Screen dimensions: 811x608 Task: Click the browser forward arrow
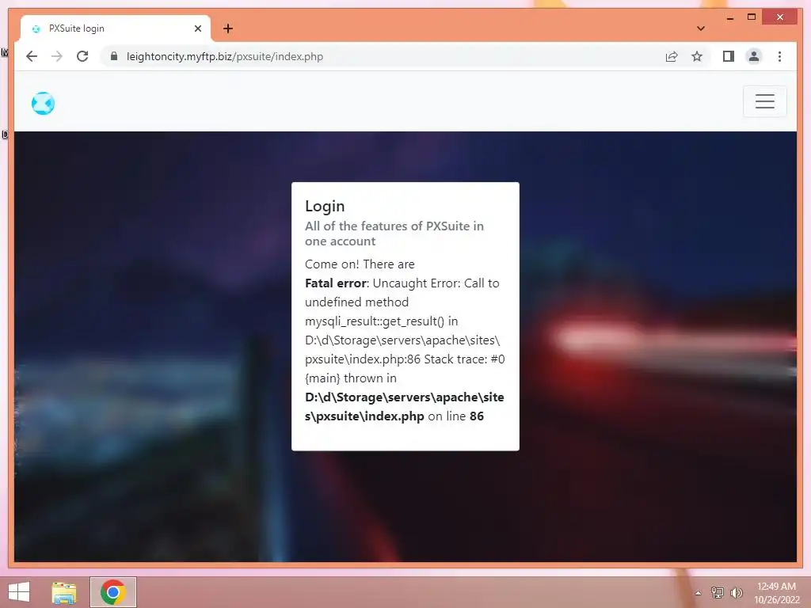57,56
